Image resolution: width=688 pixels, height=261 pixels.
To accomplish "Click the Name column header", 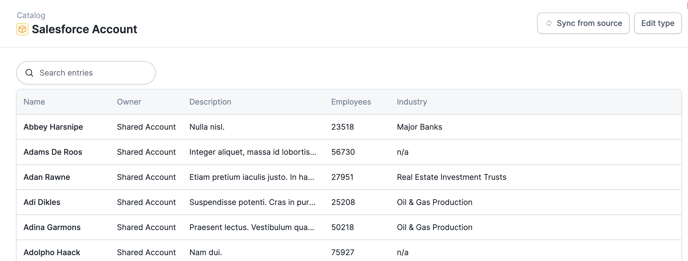I will pyautogui.click(x=34, y=102).
